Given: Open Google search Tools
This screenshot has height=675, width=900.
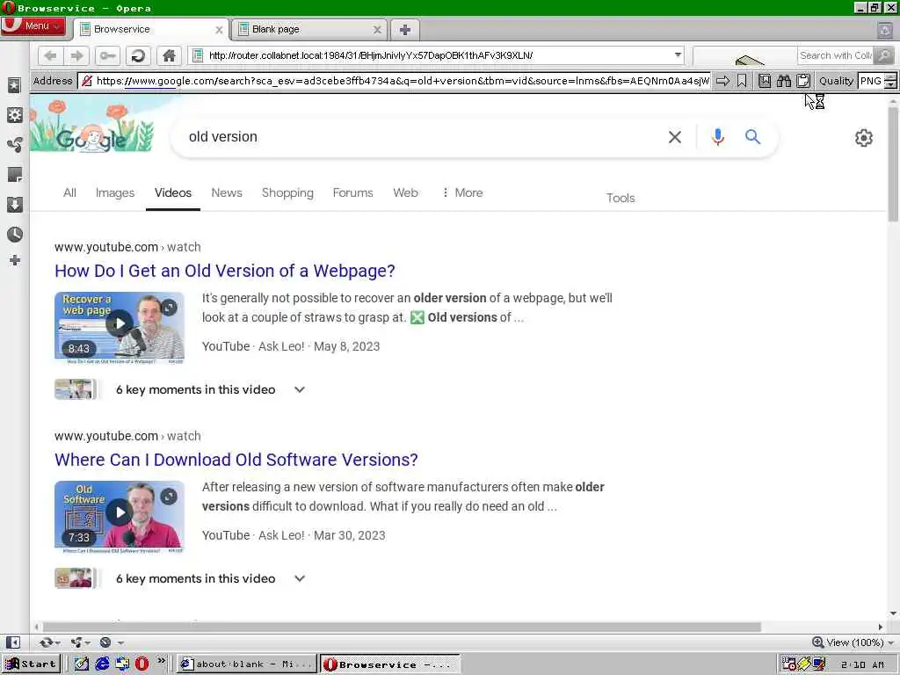Looking at the screenshot, I should click(x=621, y=198).
